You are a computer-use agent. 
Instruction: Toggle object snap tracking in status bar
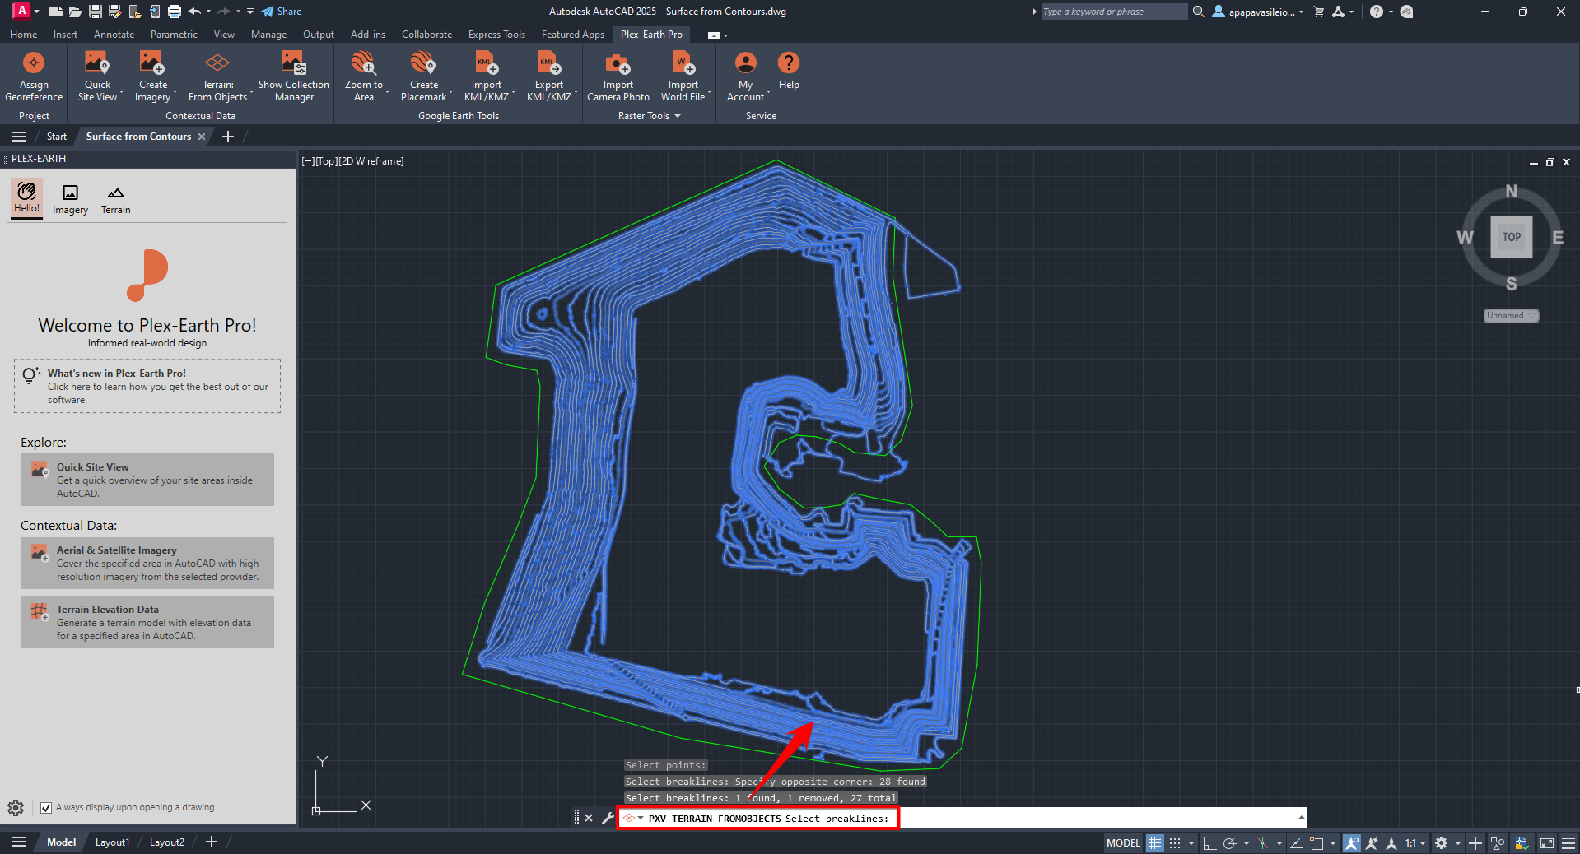click(x=1296, y=842)
